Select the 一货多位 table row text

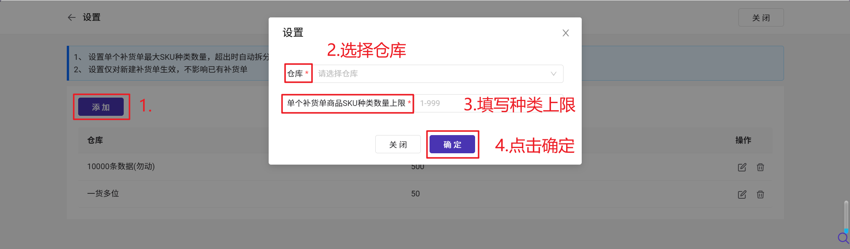103,194
